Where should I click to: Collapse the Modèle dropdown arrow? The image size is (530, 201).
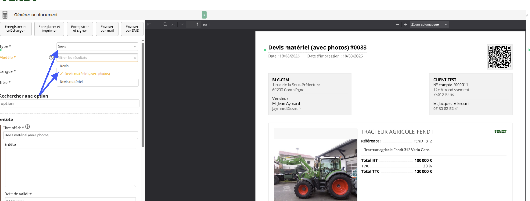pyautogui.click(x=135, y=58)
